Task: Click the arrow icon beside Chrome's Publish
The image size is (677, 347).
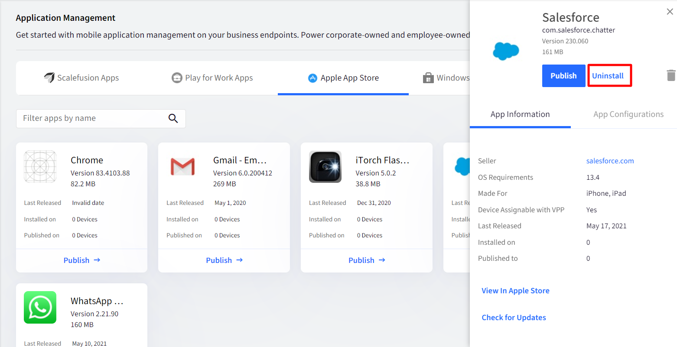Action: click(97, 260)
